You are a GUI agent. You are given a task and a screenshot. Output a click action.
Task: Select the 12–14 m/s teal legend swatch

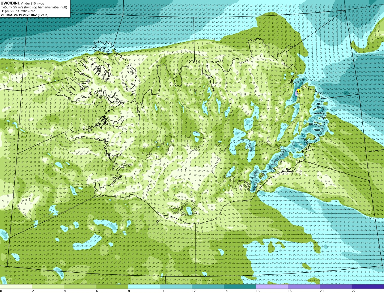coord(208,286)
